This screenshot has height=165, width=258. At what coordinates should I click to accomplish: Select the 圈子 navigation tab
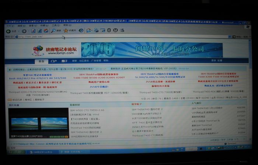click(64, 61)
